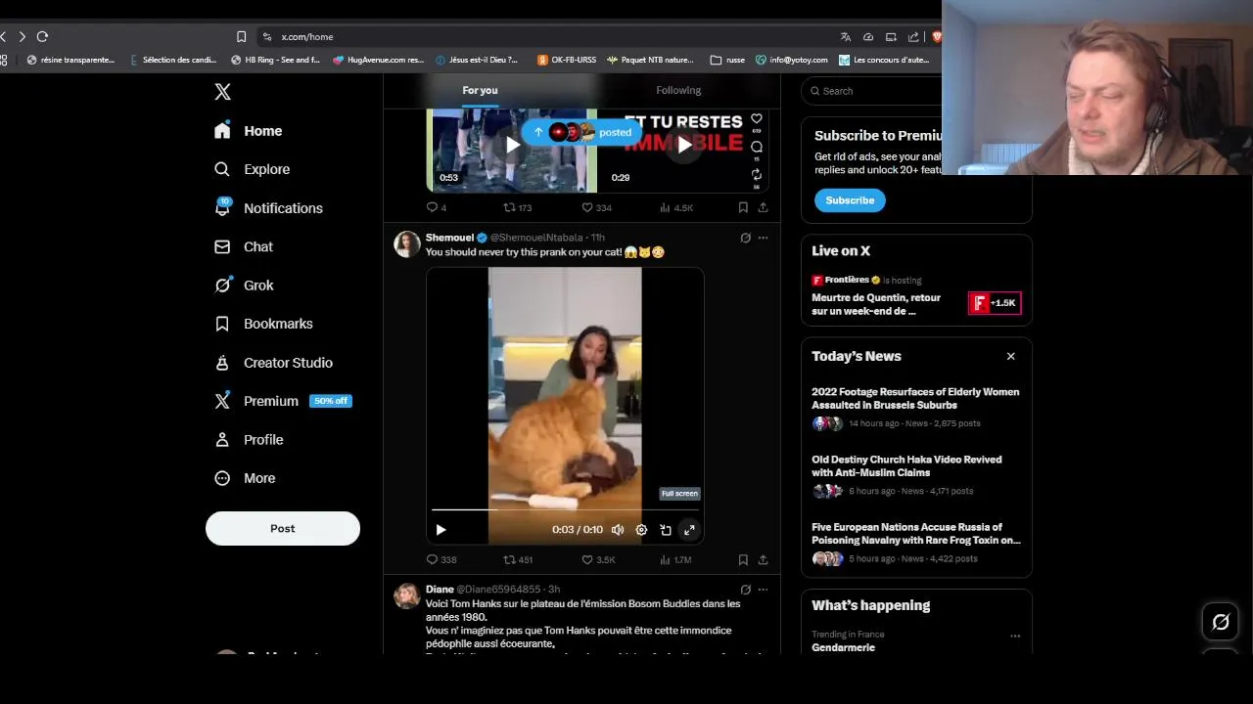Select the For you tab

pos(480,90)
